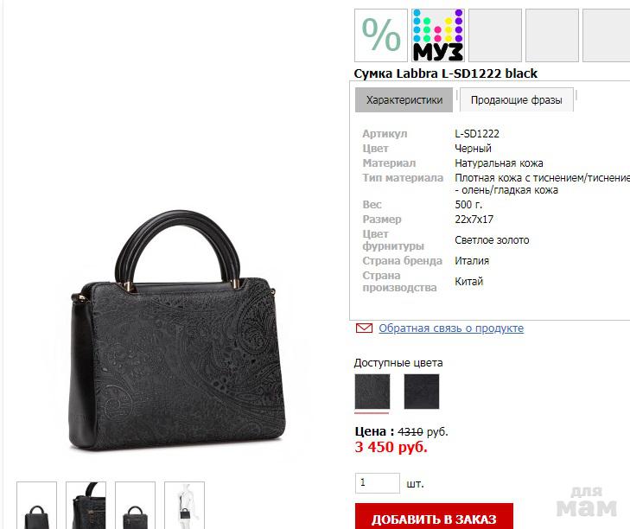
Task: Select the first textured black color swatch
Action: (372, 392)
